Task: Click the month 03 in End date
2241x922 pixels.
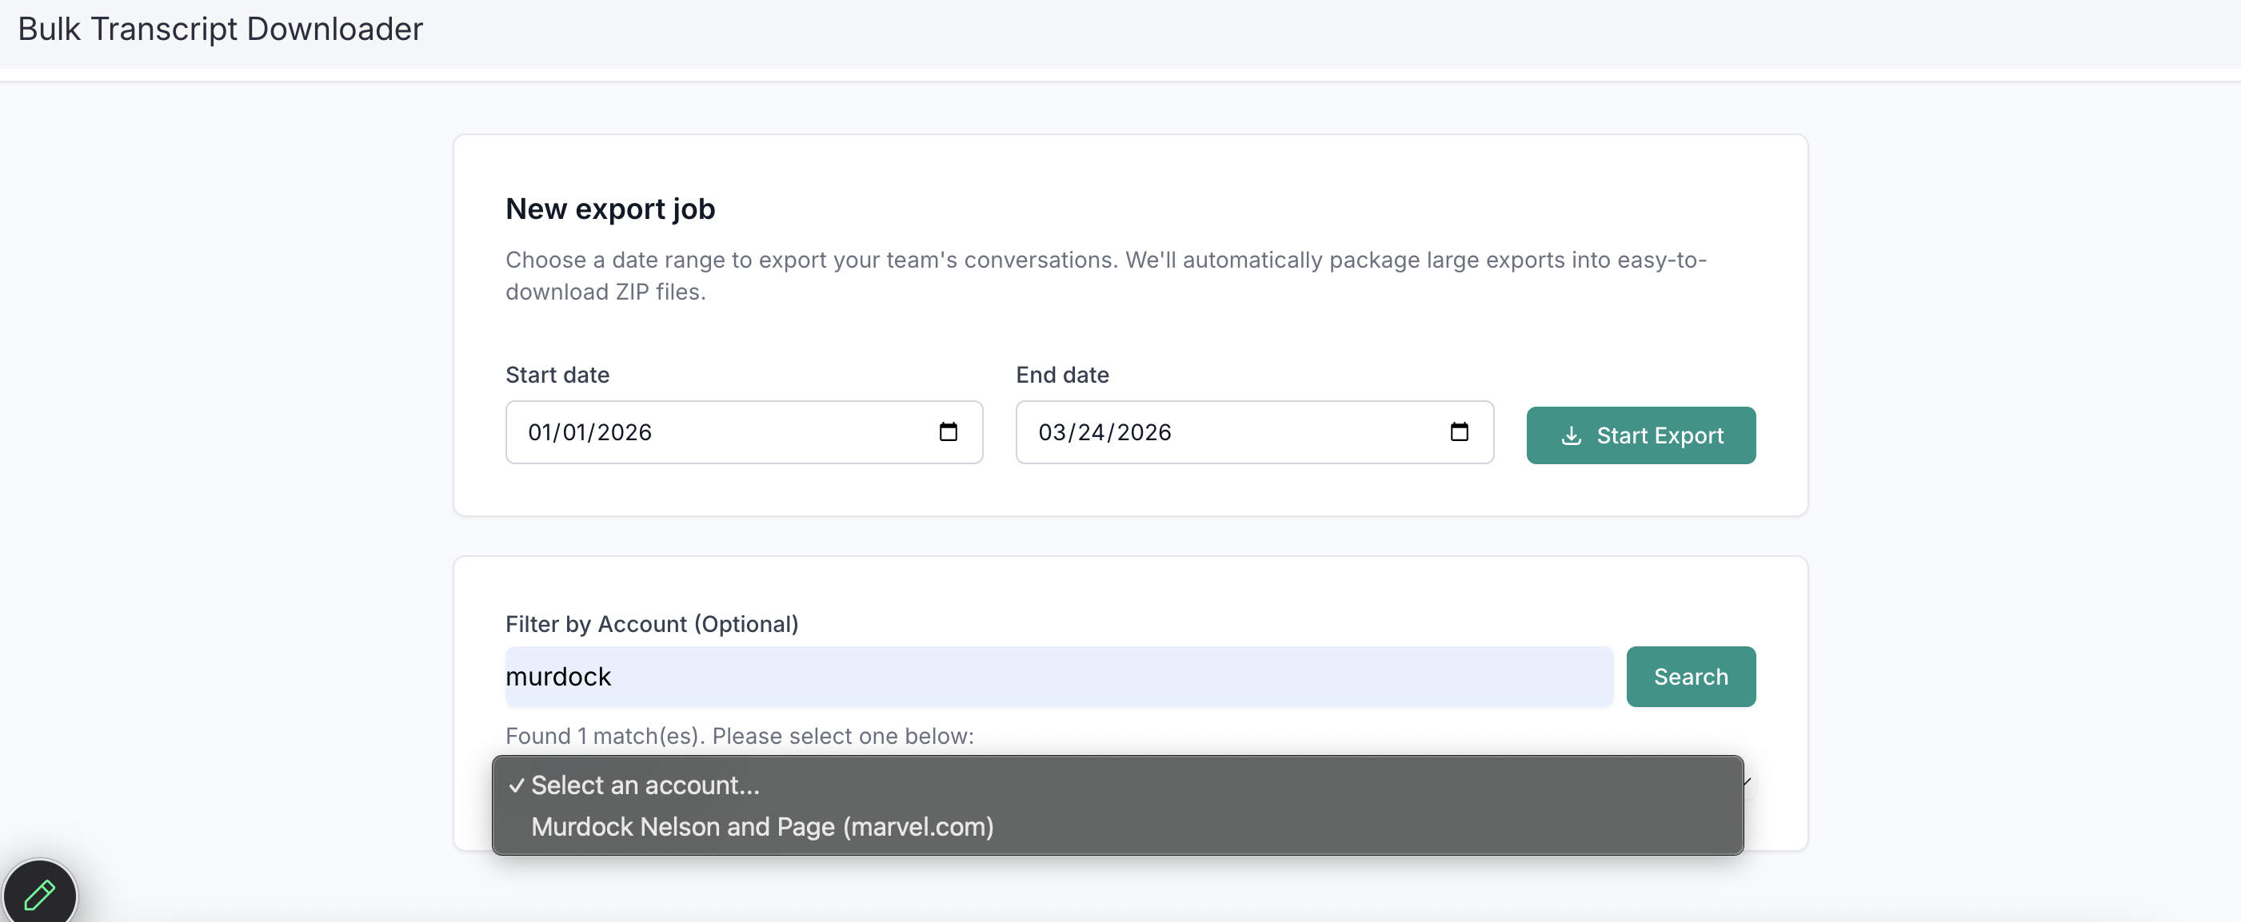Action: coord(1052,432)
